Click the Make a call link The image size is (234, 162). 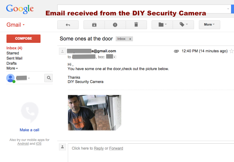(29, 130)
